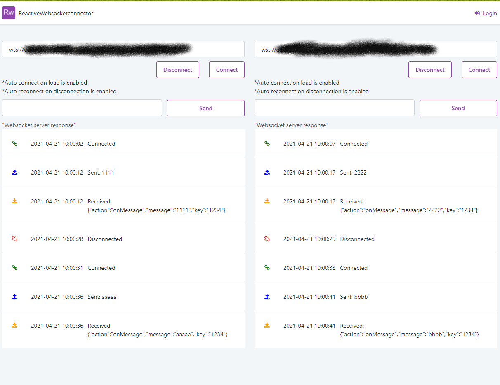The width and height of the screenshot is (500, 385).
Task: Click the orange download icon for message bbbb received
Action: (267, 326)
